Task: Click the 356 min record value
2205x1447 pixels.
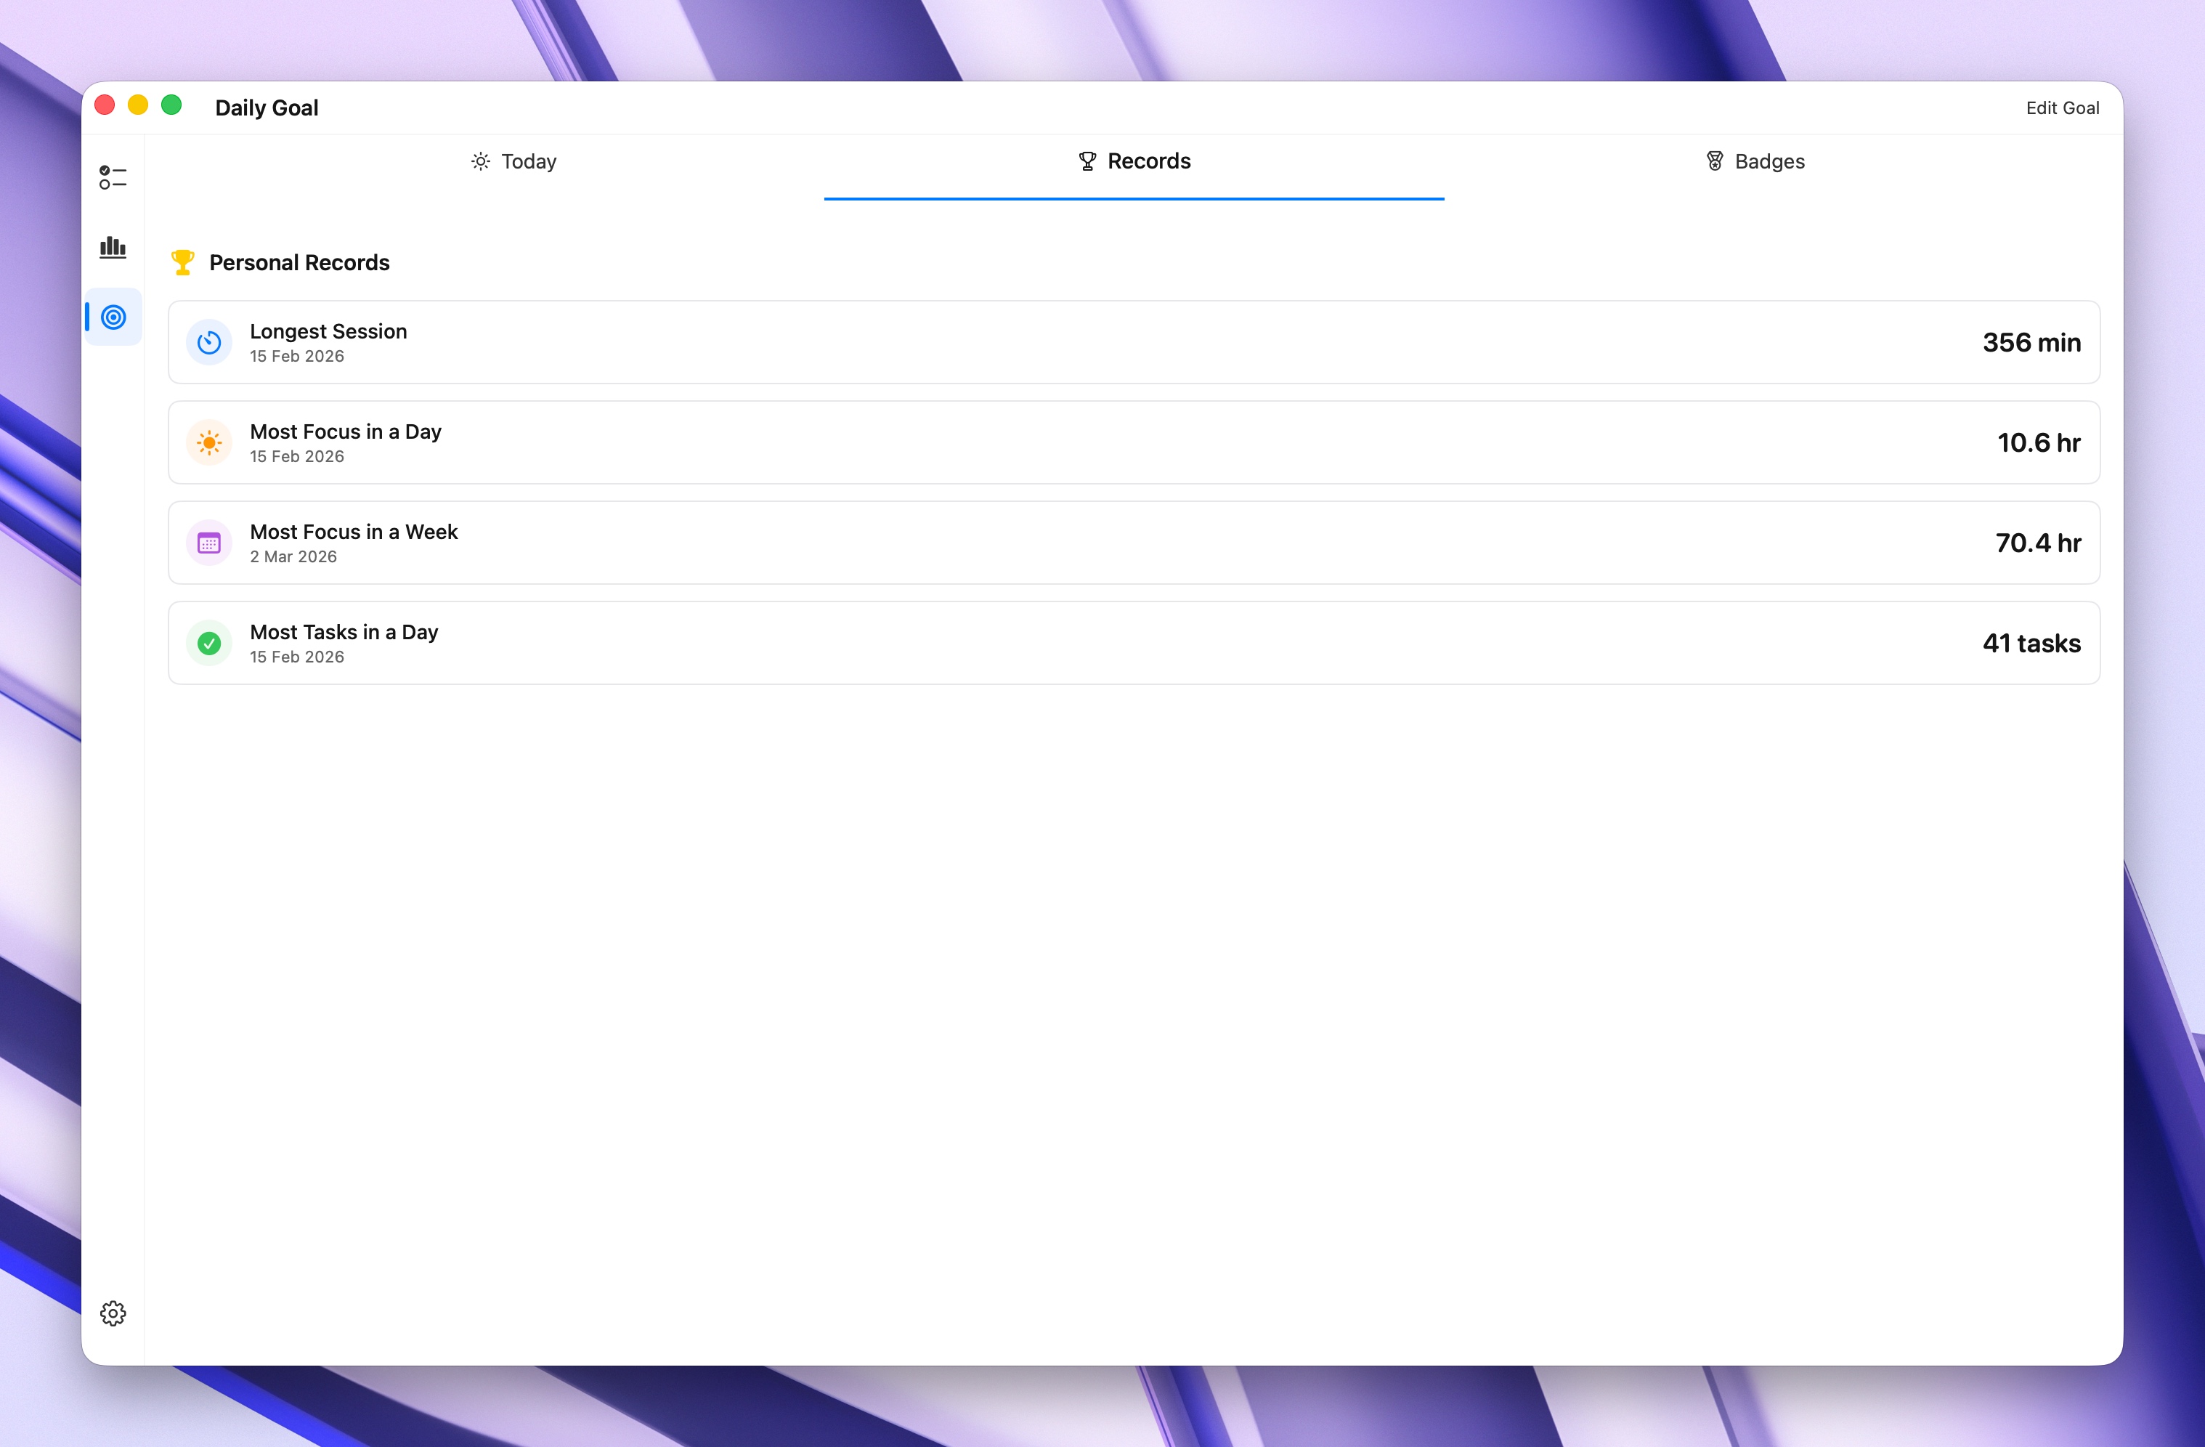Action: pyautogui.click(x=2031, y=343)
